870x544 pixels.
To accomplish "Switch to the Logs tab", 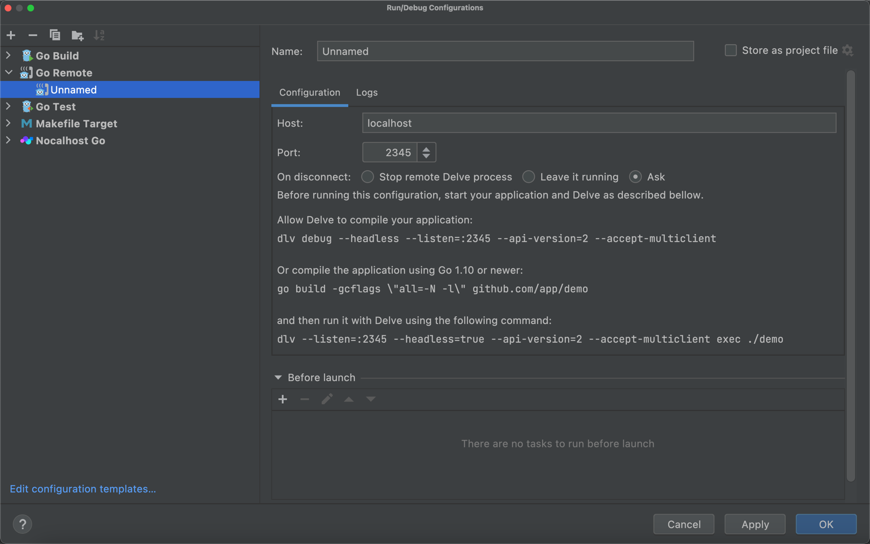I will pyautogui.click(x=366, y=92).
